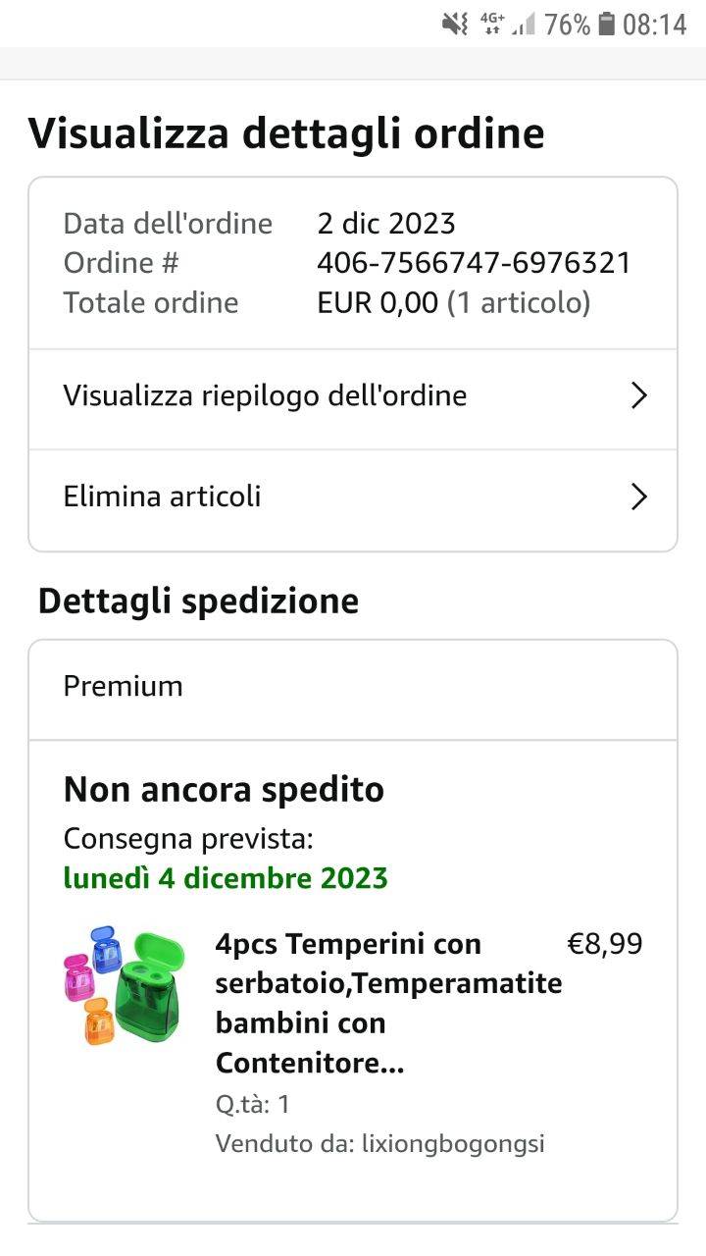706x1256 pixels.
Task: Open 4pcs Temperini con serbatoio product title
Action: [x=388, y=1003]
